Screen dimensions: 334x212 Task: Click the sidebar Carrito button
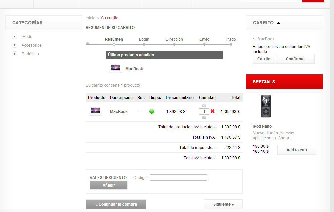coord(264,59)
